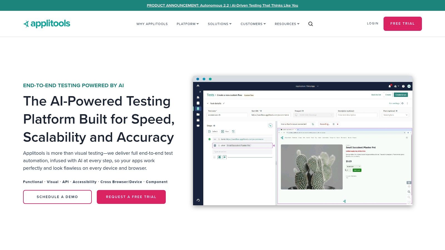445x250 pixels.
Task: Click the Schedule a Demo button
Action: 57,197
